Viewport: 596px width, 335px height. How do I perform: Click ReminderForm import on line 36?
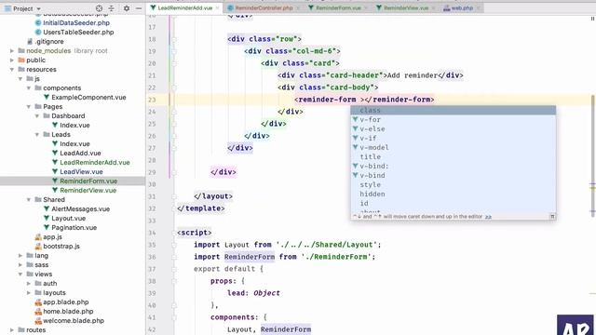coord(250,257)
